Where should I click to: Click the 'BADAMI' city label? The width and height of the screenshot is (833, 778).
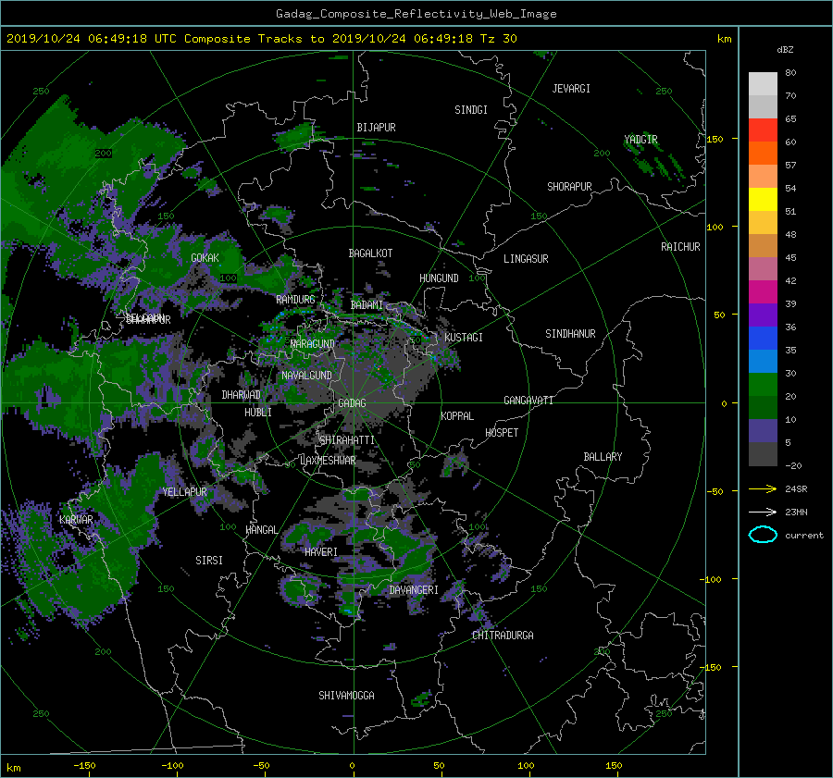point(367,305)
